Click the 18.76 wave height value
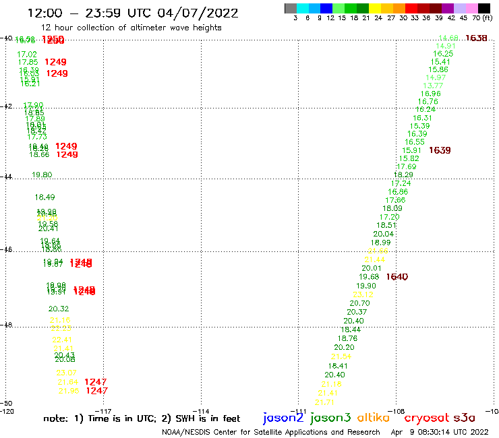This screenshot has height=438, width=499. [347, 338]
